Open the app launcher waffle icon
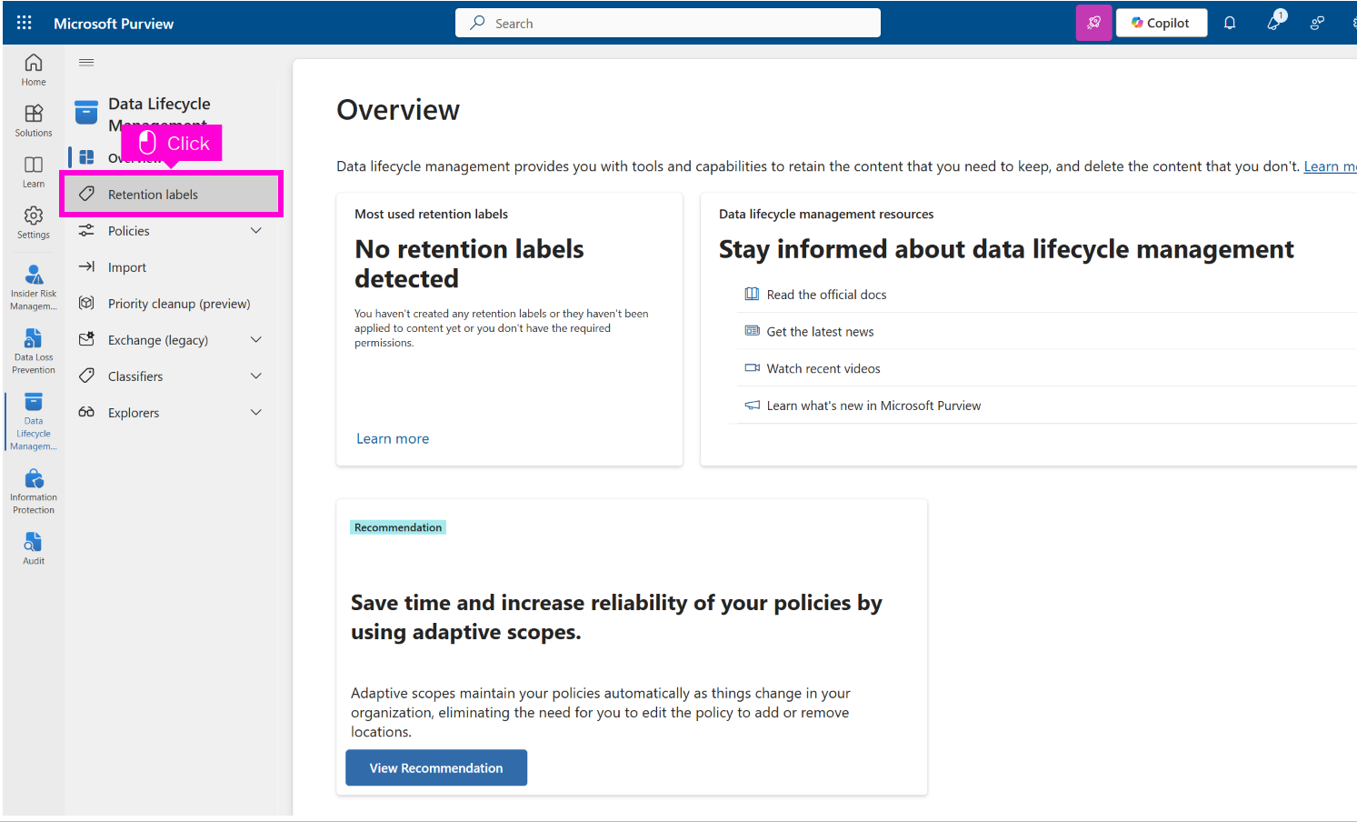 coord(25,23)
